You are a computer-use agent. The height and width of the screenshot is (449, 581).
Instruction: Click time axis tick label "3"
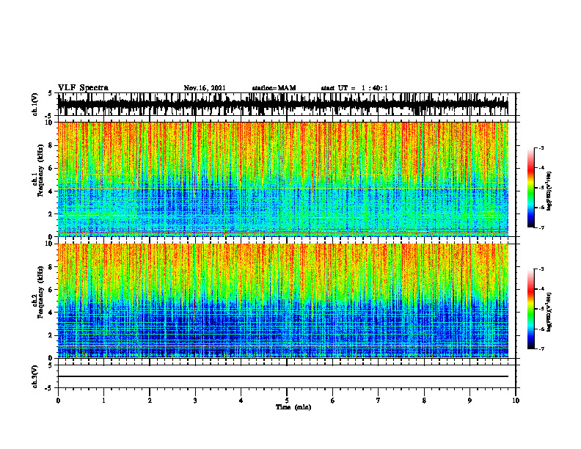[195, 401]
